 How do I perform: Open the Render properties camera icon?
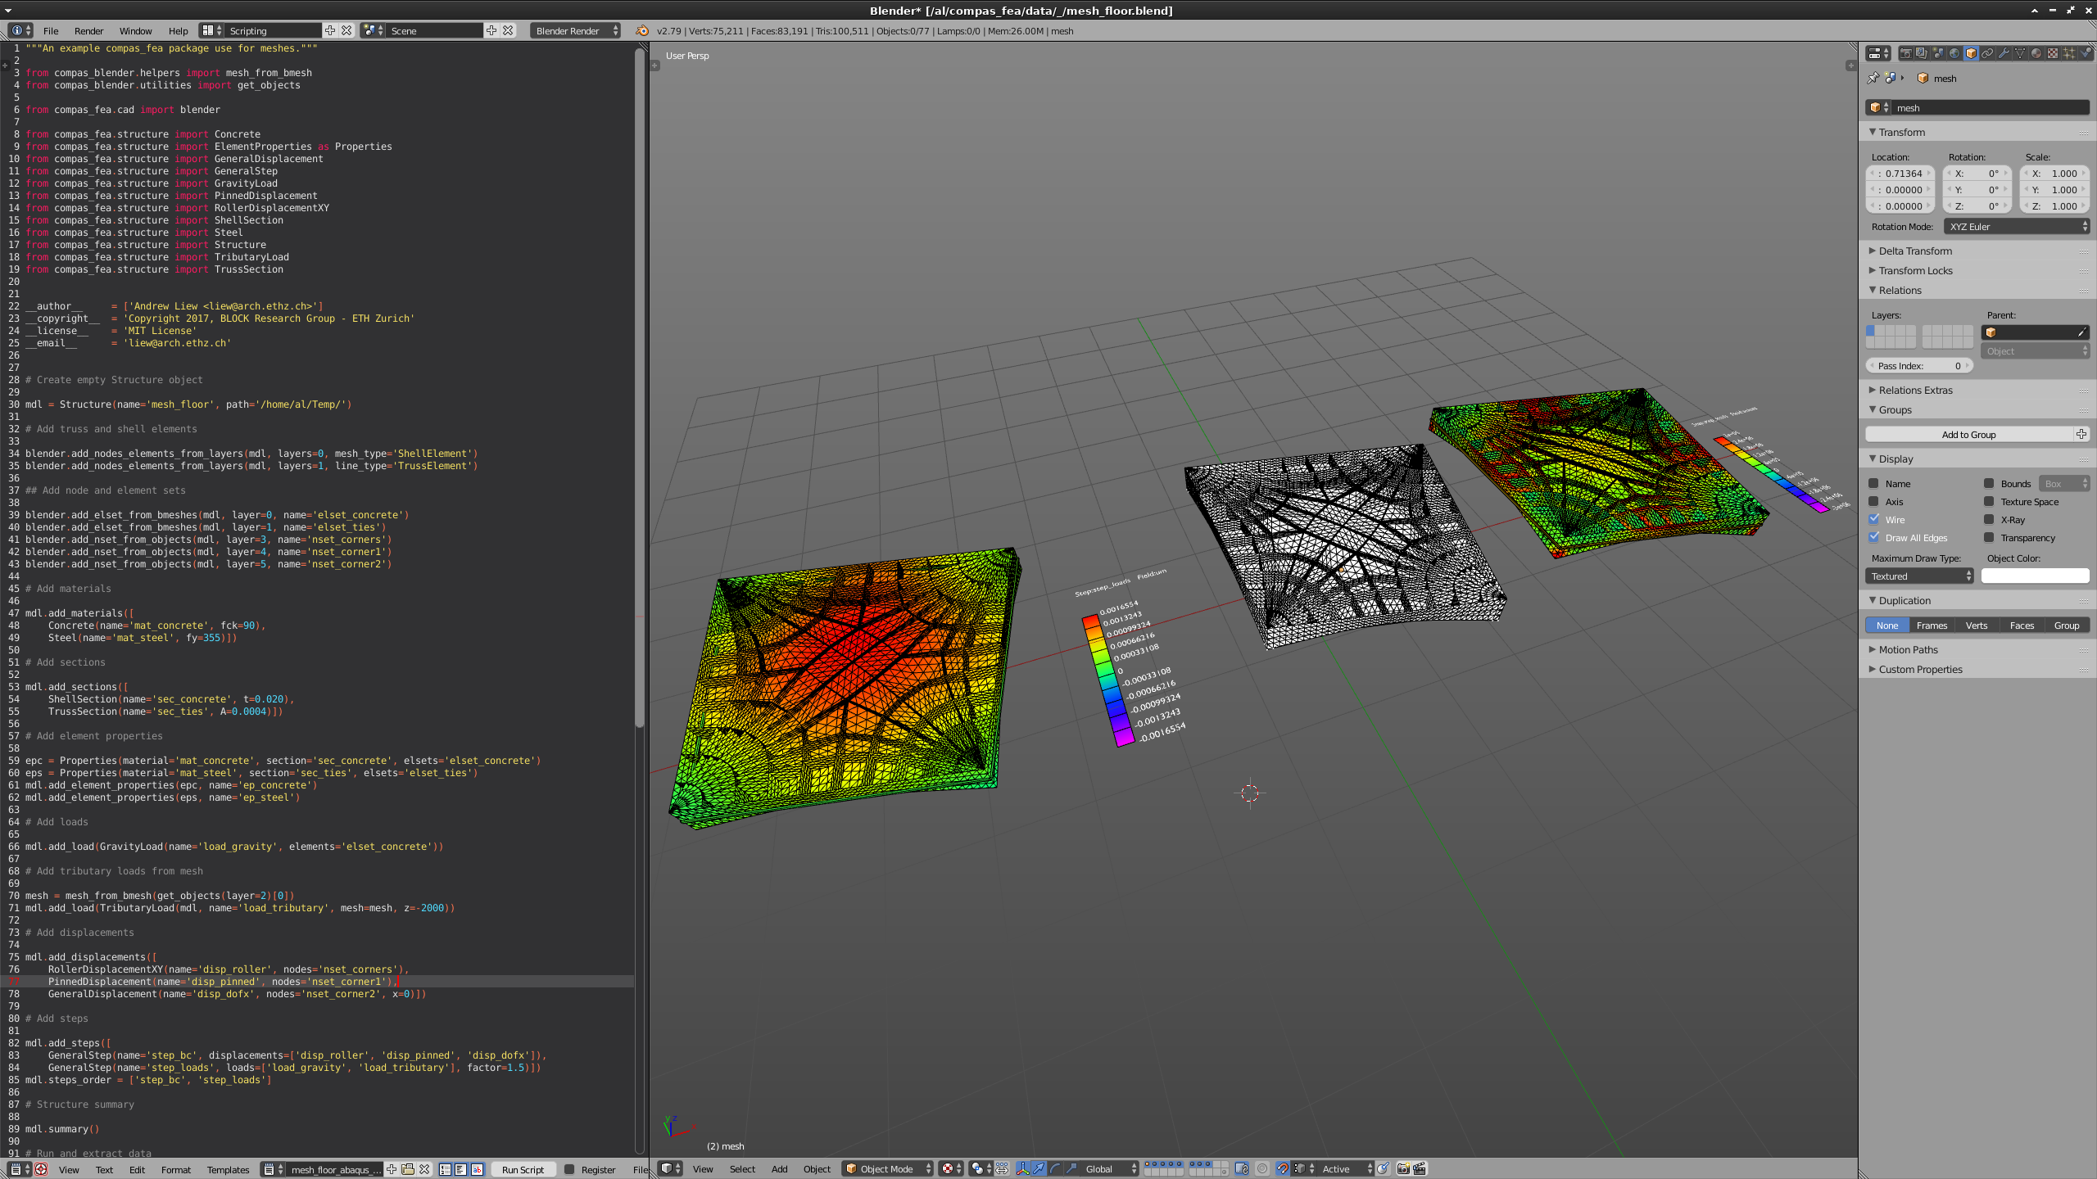1906,52
